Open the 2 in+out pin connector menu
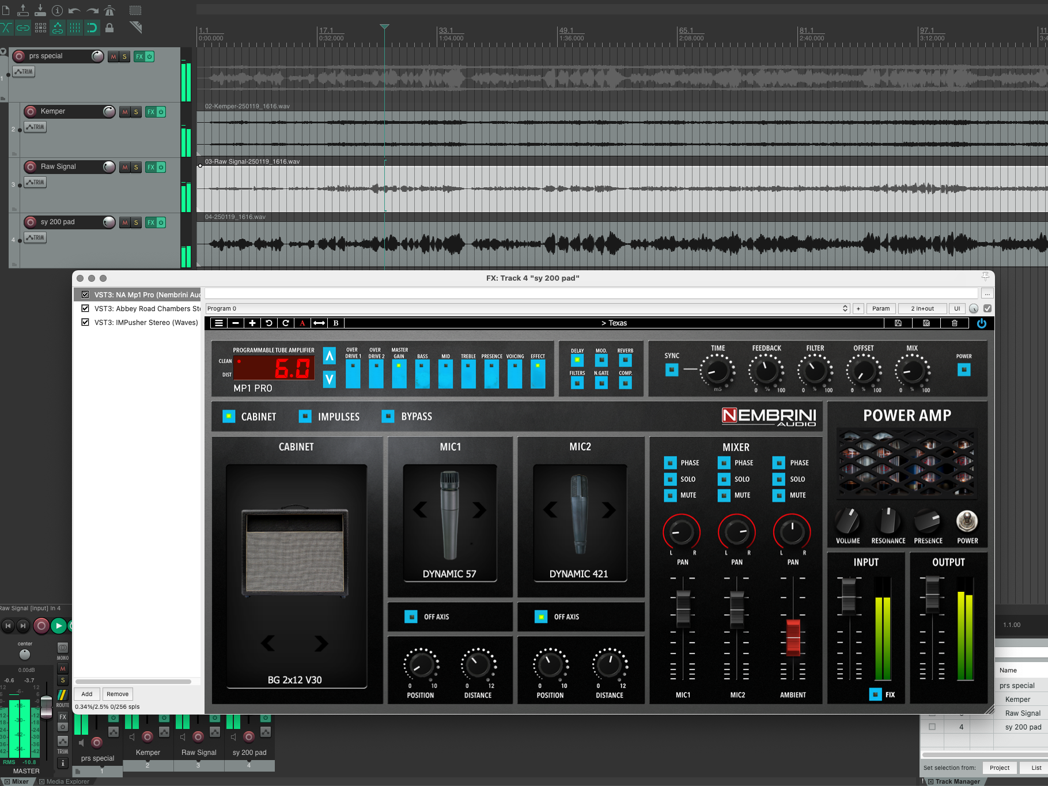 pyautogui.click(x=922, y=308)
